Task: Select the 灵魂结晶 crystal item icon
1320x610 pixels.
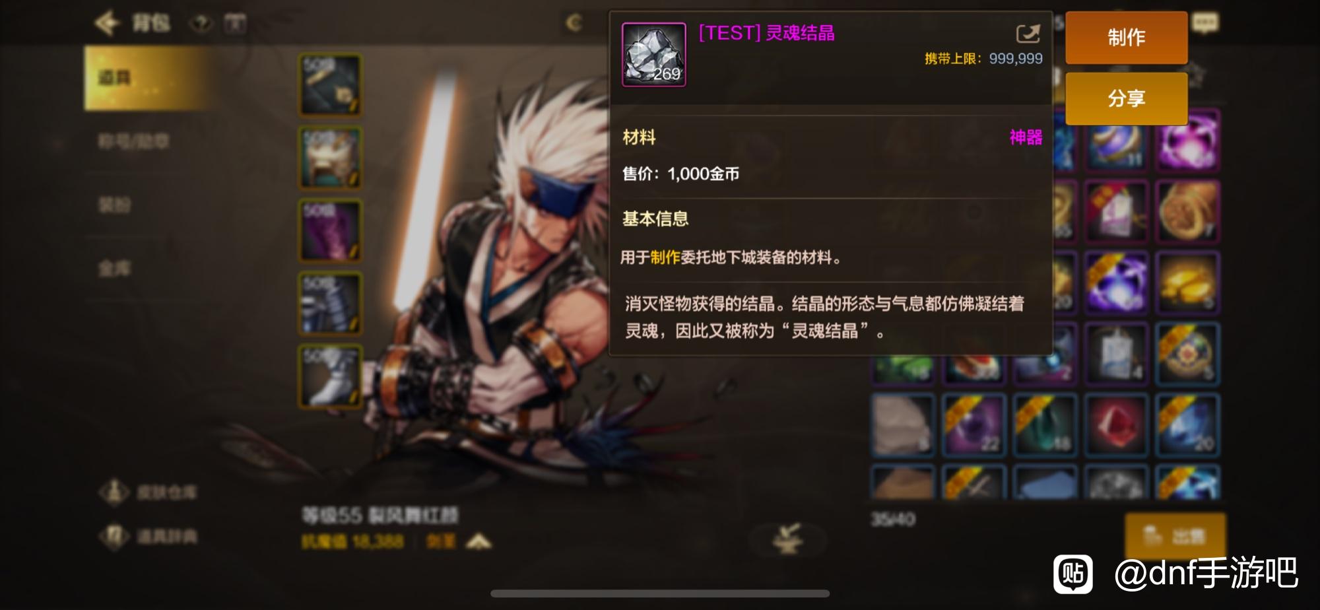Action: [653, 55]
